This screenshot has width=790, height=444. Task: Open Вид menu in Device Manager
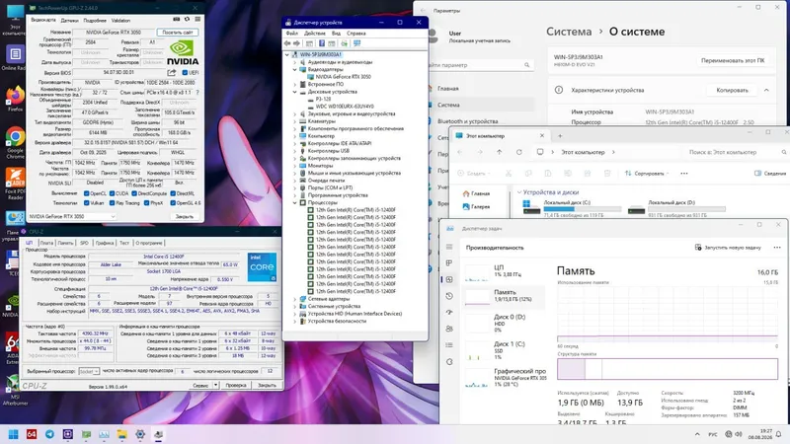(x=336, y=34)
